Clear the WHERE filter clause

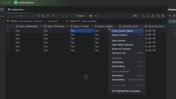[x=62, y=21]
